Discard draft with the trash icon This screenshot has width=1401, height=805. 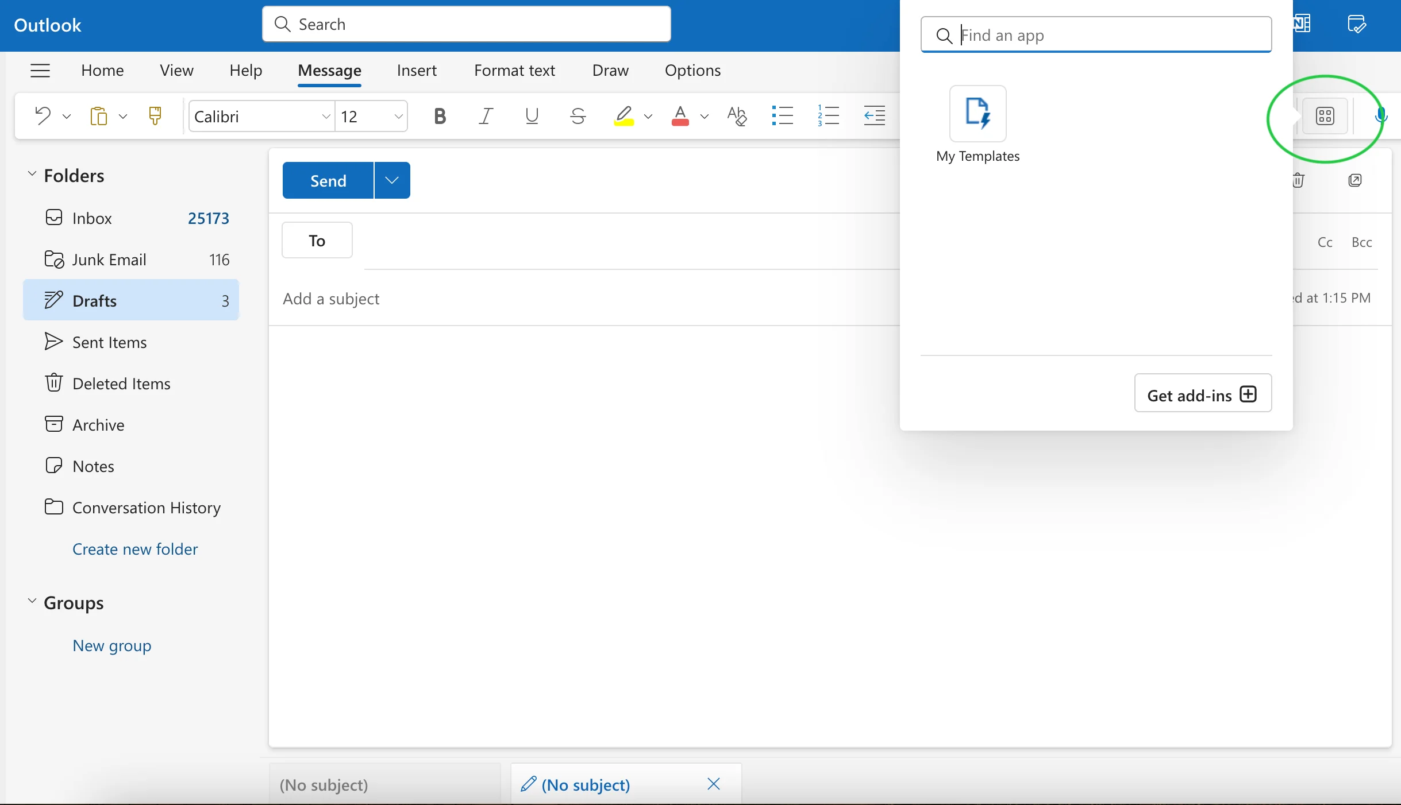tap(1299, 180)
